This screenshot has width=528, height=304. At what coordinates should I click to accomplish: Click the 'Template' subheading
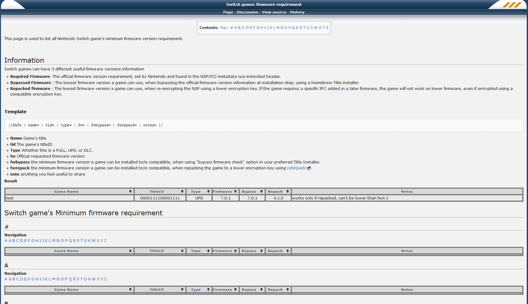[15, 112]
